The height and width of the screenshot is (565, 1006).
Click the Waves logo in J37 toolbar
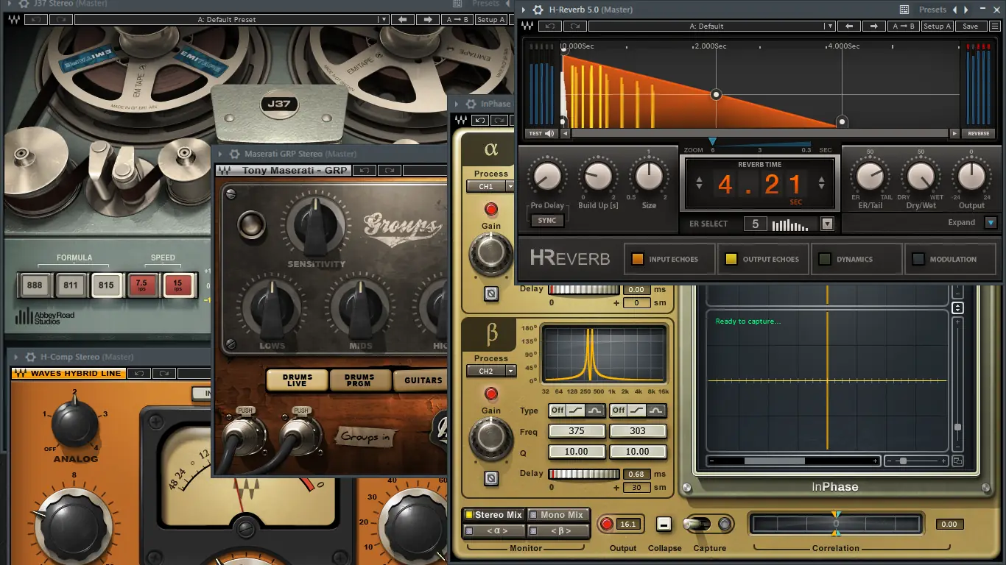click(13, 19)
